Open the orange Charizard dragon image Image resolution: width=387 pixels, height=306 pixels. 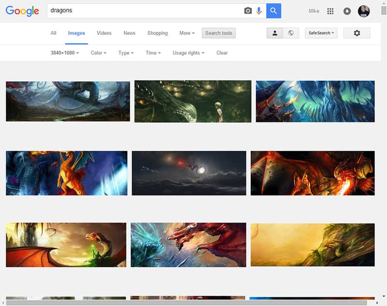tap(67, 173)
